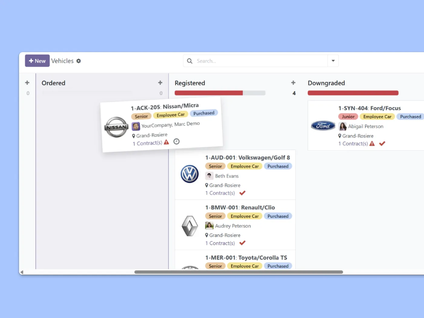This screenshot has height=318, width=424.
Task: Click the plus icon in the leftmost collapsed column
Action: [27, 82]
